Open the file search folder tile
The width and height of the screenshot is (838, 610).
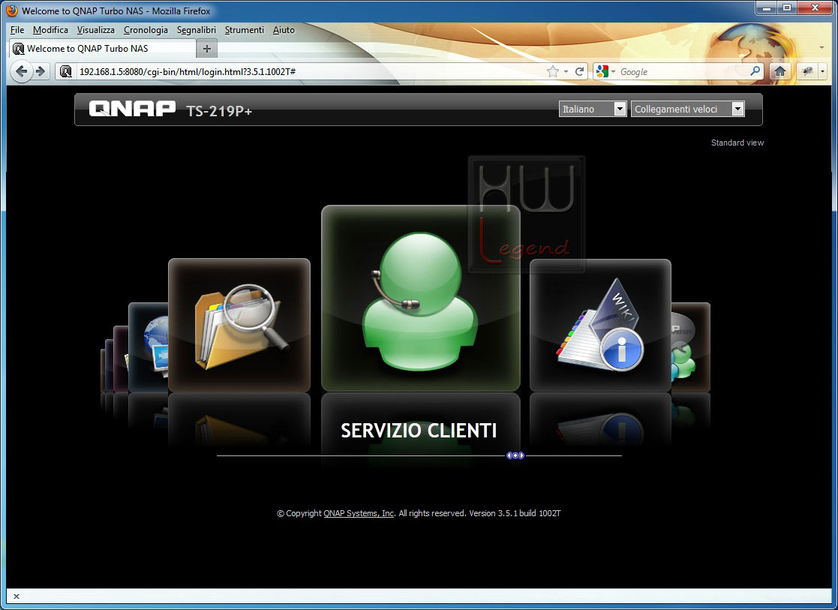[x=239, y=325]
